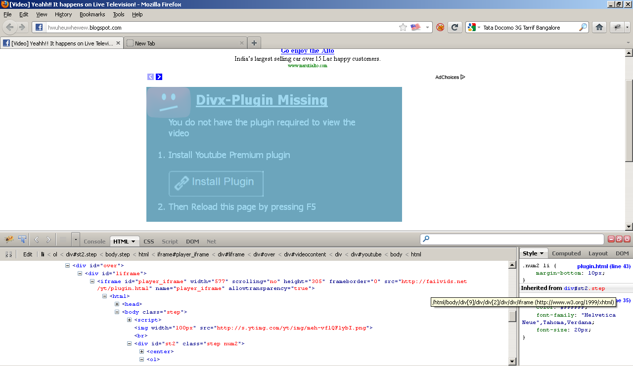Click the Edit button in HTML panel
This screenshot has height=366, width=633.
[x=28, y=254]
